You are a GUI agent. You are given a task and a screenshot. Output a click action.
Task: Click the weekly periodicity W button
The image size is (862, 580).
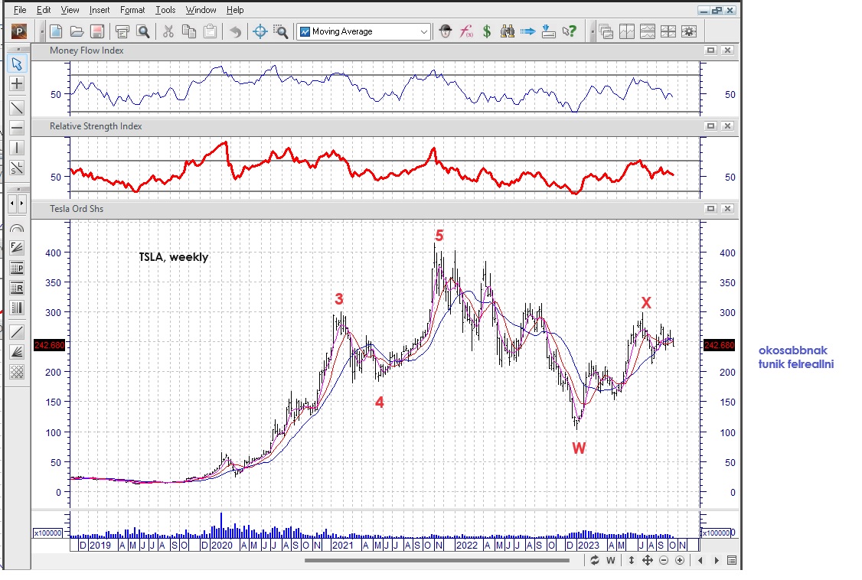click(611, 561)
